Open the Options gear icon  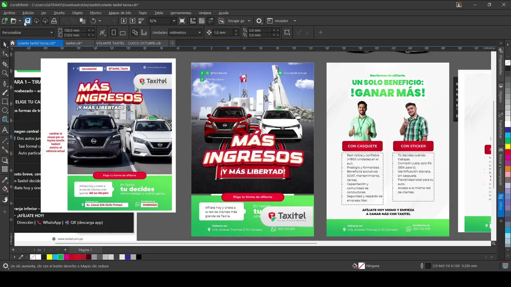coord(259,21)
